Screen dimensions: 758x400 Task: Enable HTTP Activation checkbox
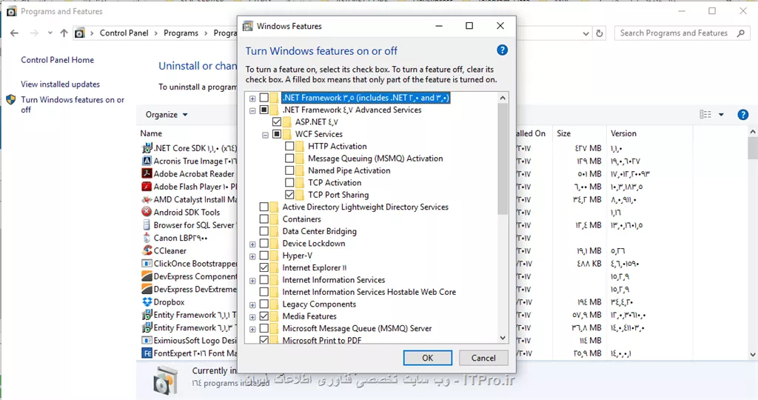coord(289,146)
